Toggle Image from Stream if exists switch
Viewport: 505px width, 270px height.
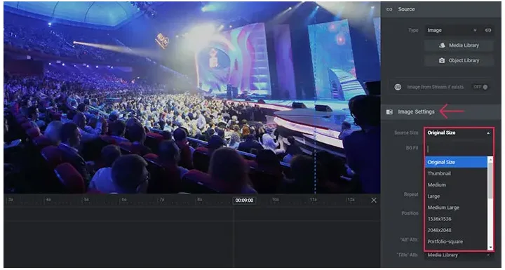pos(480,87)
